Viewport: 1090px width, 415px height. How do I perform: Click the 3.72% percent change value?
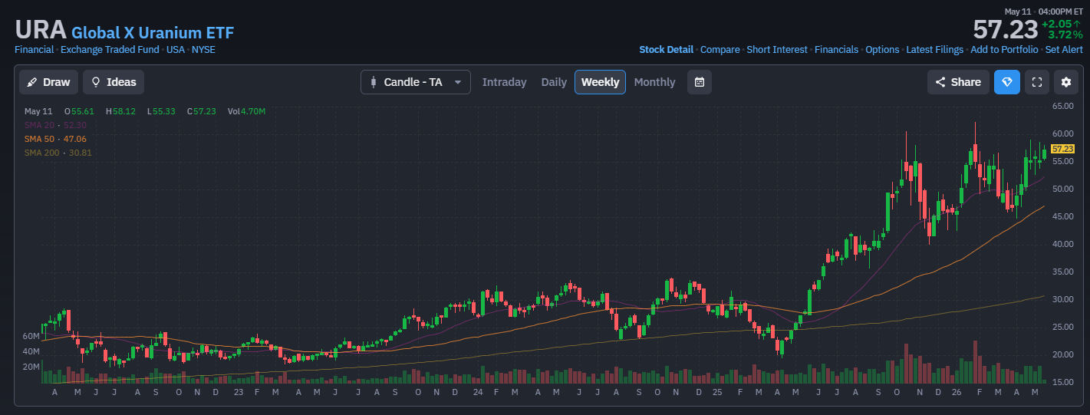[1065, 35]
